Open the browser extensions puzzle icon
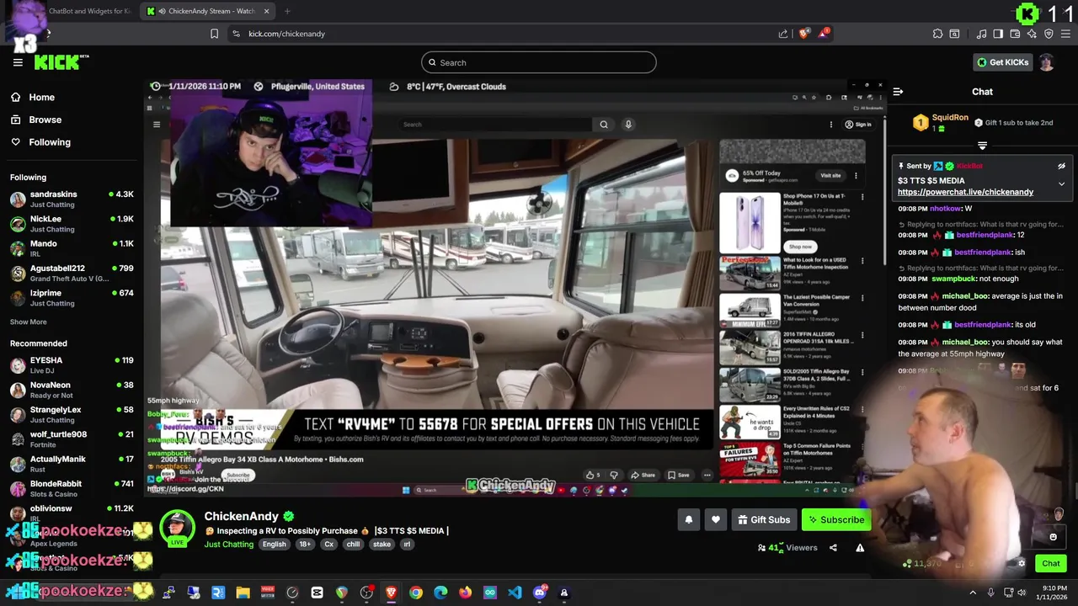Screen dimensions: 1078x606 [937, 34]
